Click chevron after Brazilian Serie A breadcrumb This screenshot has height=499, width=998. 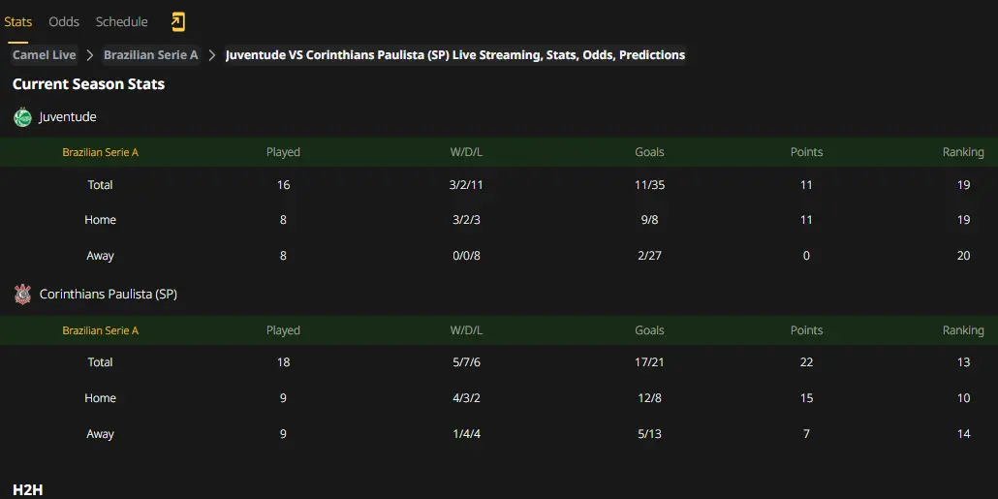[212, 55]
